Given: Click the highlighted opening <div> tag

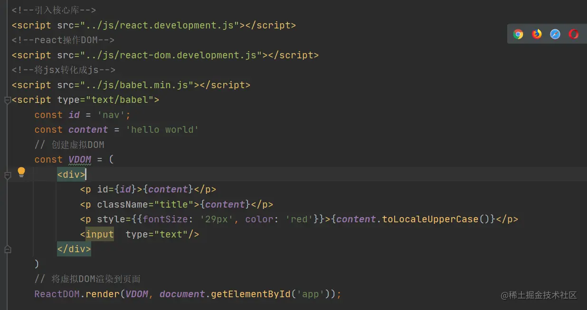Looking at the screenshot, I should (71, 174).
